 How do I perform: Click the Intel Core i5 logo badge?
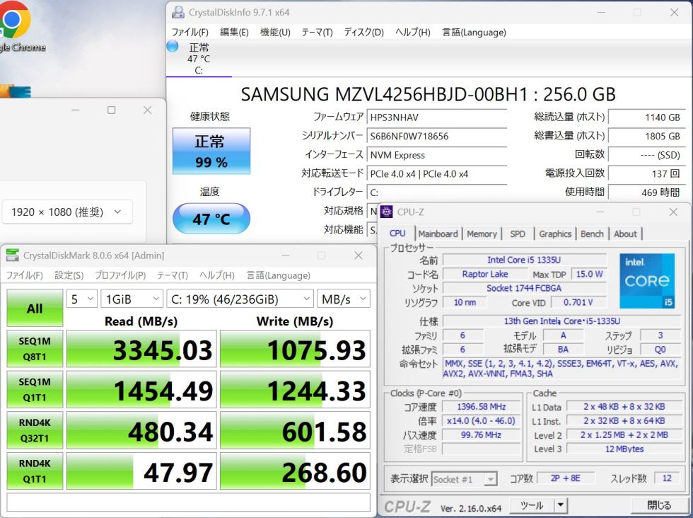click(647, 281)
